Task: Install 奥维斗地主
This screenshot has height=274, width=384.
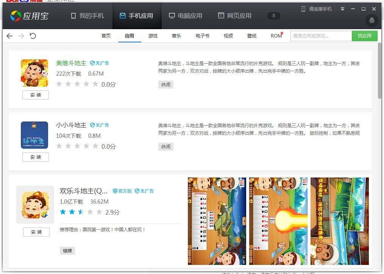Action: pyautogui.click(x=35, y=95)
